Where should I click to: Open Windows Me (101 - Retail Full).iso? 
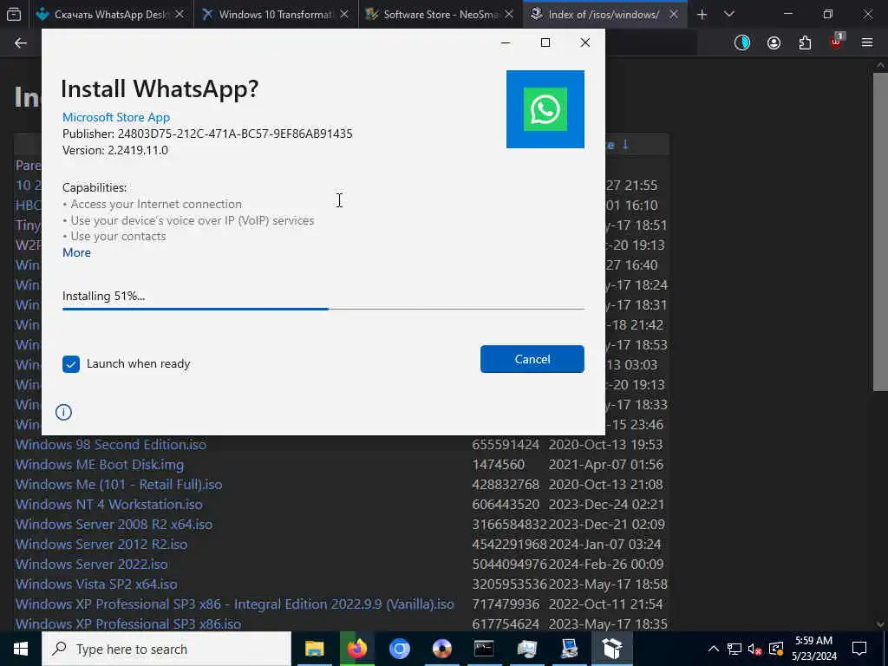tap(119, 485)
